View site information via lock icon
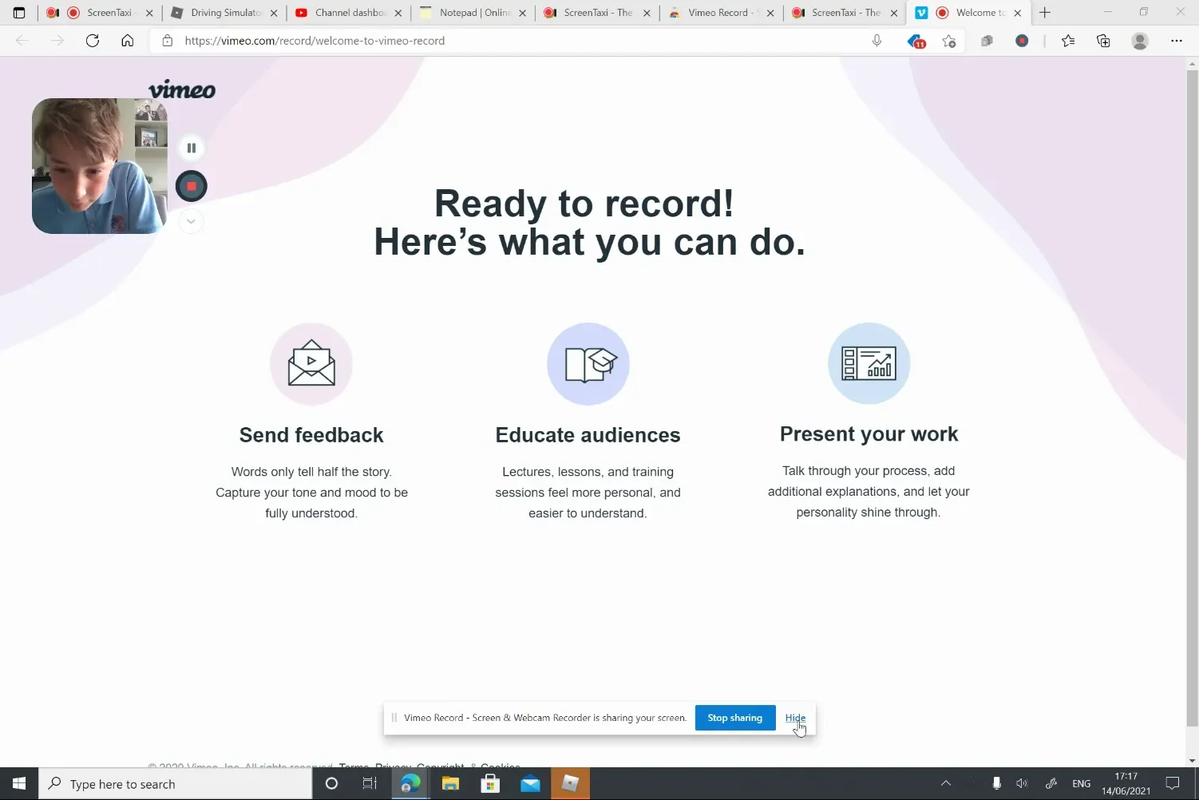 168,41
